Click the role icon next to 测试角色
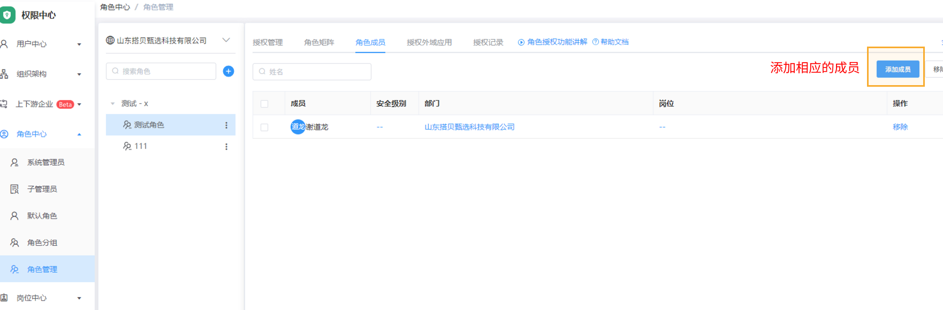The image size is (943, 310). [127, 125]
